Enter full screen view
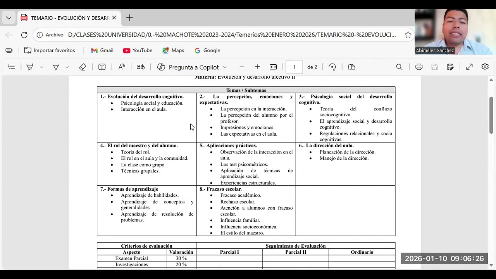496x279 pixels. click(469, 67)
